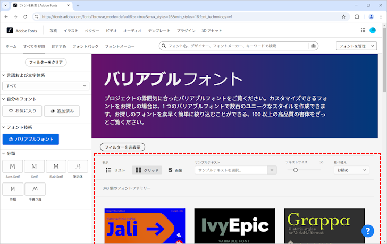This screenshot has height=244, width=387.
Task: View site information icon in address bar
Action: [37, 17]
